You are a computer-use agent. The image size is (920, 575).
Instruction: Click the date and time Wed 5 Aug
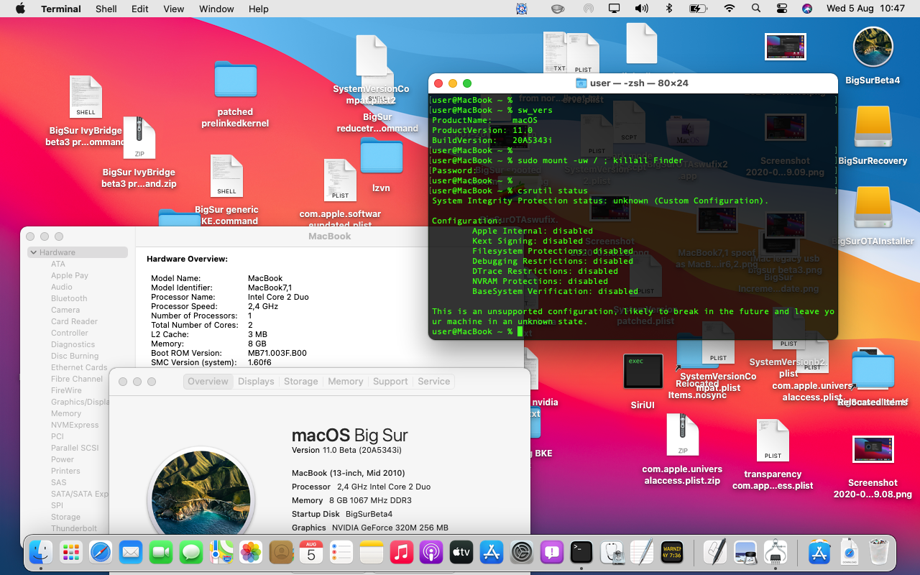(x=866, y=9)
